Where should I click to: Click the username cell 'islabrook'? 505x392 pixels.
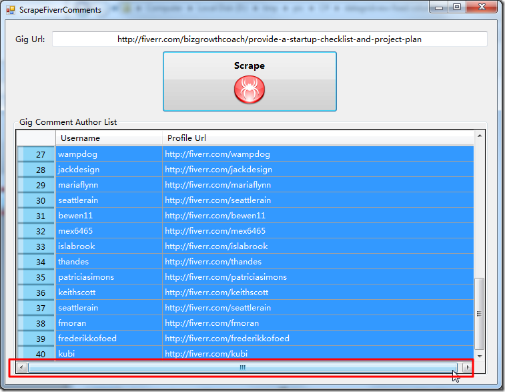pos(109,246)
